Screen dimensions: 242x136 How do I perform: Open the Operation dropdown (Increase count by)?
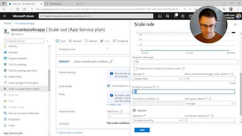[158, 120]
